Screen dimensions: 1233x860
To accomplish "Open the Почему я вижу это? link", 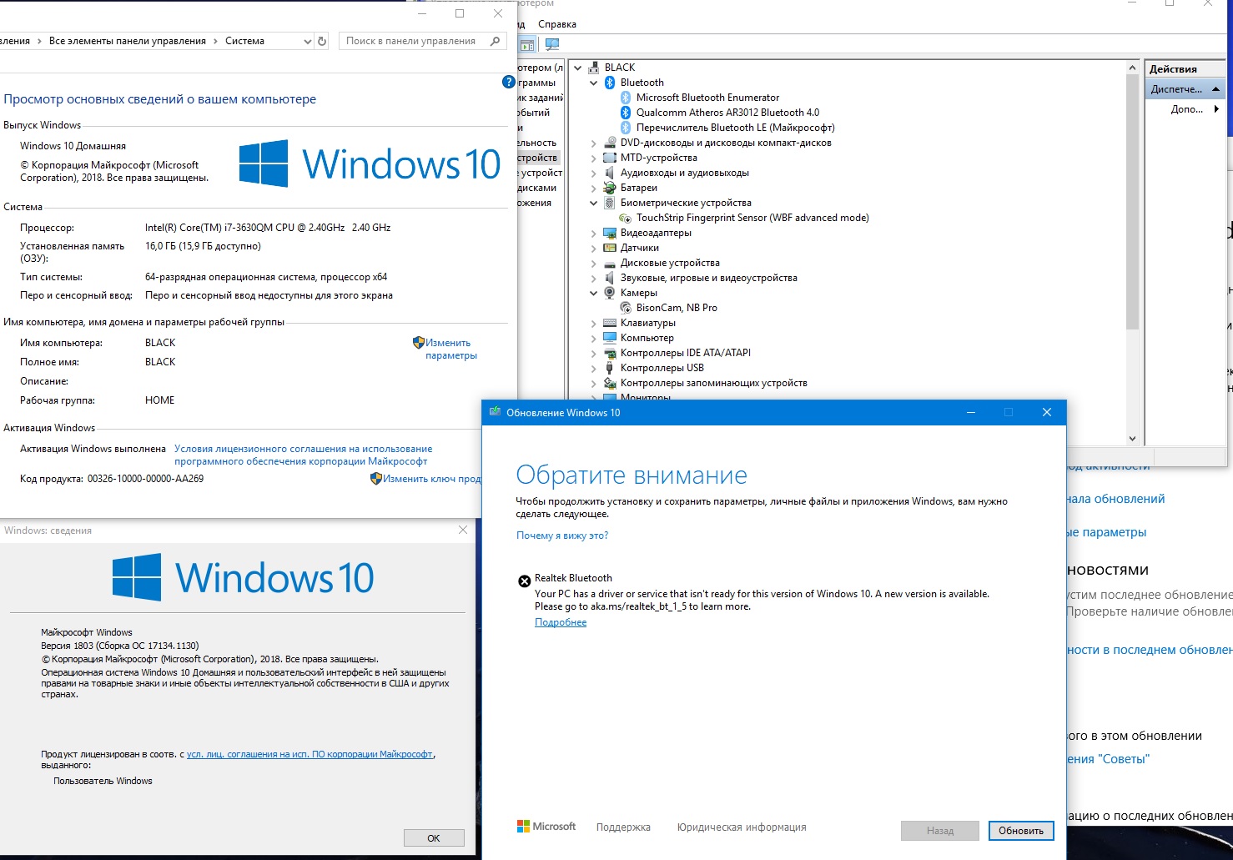I will pyautogui.click(x=562, y=536).
